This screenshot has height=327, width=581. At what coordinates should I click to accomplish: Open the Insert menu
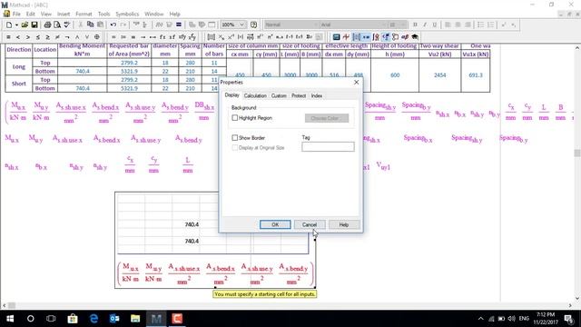[x=64, y=15]
